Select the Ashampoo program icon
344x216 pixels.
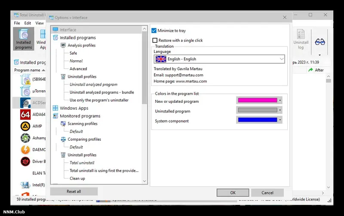(25, 138)
